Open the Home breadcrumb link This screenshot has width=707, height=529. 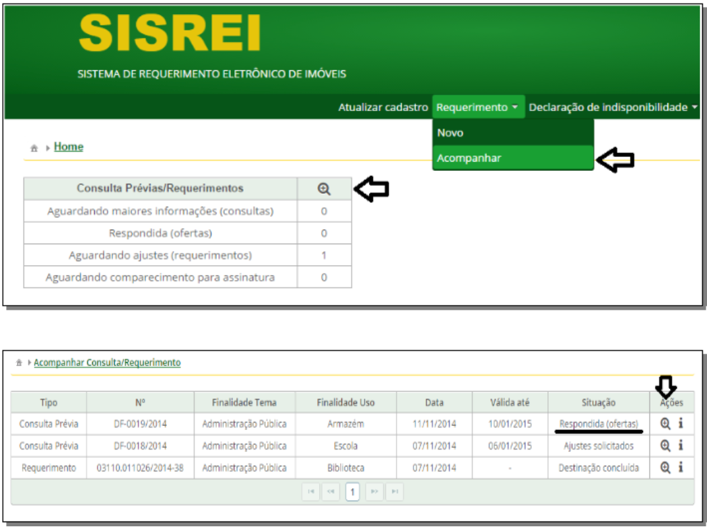coord(69,146)
